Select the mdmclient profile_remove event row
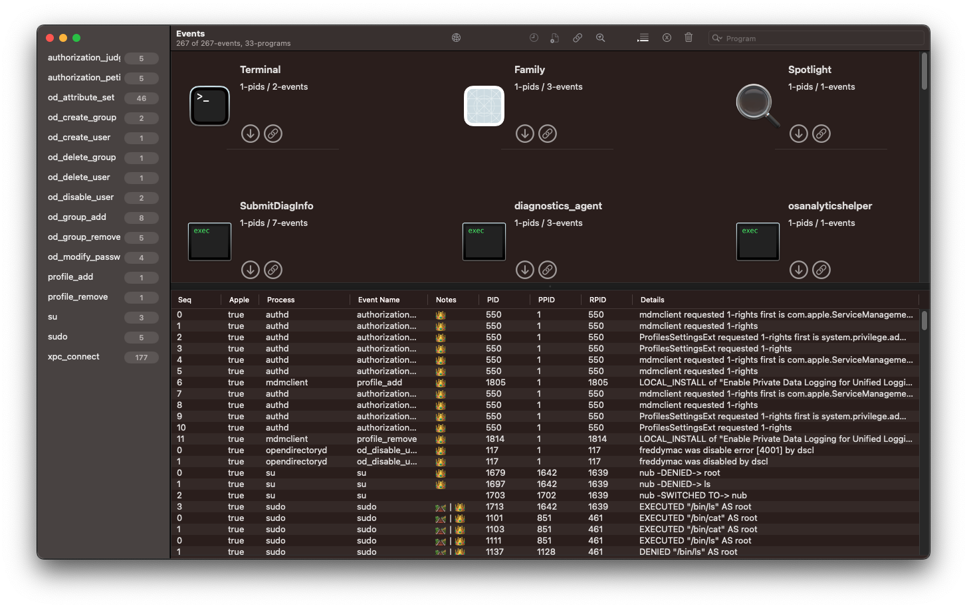This screenshot has height=608, width=967. [x=546, y=439]
